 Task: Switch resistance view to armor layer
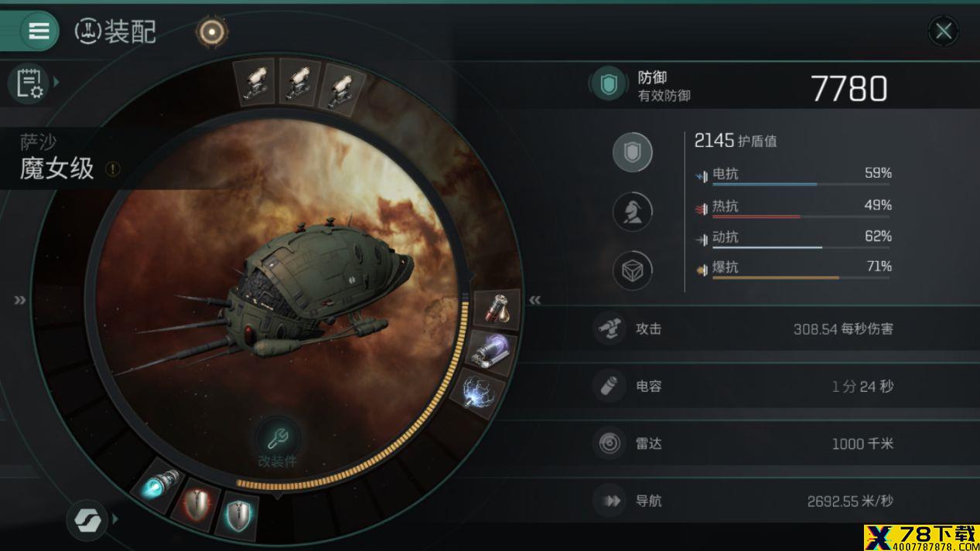click(x=633, y=211)
